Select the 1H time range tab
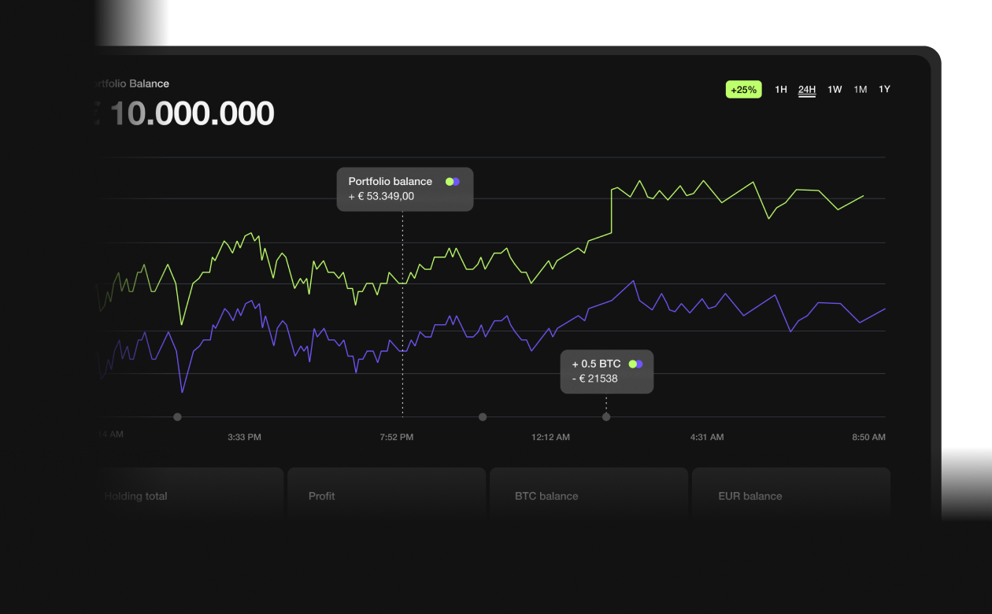 tap(781, 90)
